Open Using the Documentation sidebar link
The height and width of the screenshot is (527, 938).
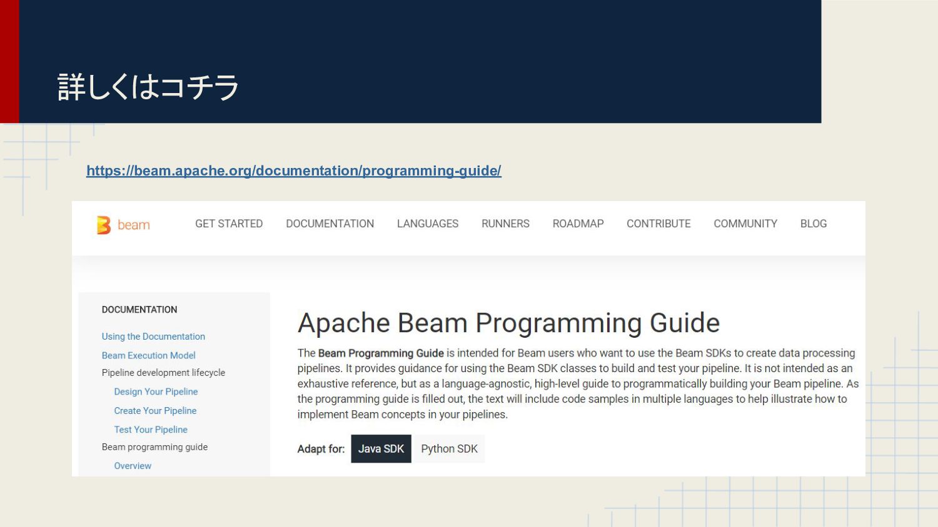pos(153,337)
